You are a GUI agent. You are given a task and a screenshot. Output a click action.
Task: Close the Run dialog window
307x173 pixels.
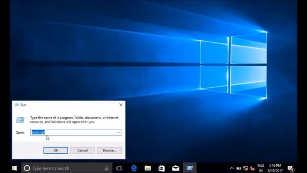point(121,105)
